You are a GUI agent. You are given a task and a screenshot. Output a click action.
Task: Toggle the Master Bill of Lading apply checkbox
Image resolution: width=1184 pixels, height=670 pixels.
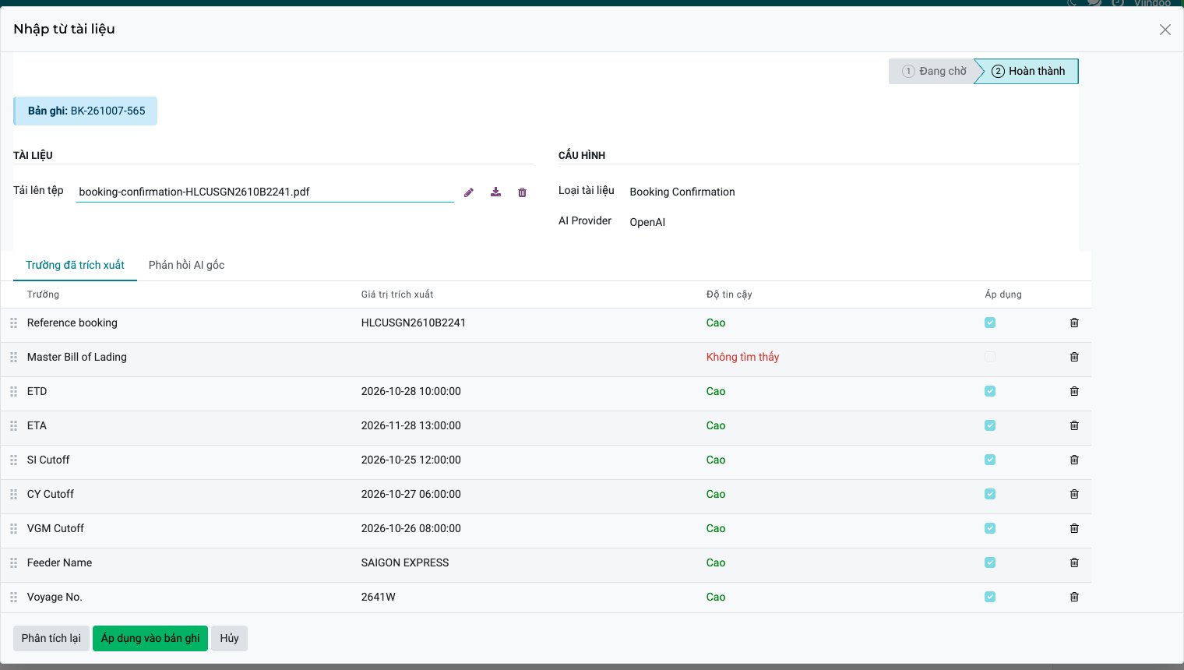tap(990, 357)
